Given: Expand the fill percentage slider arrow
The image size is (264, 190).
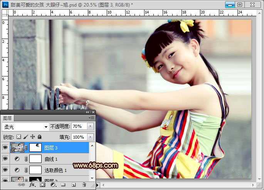Looking at the screenshot, I should point(91,137).
